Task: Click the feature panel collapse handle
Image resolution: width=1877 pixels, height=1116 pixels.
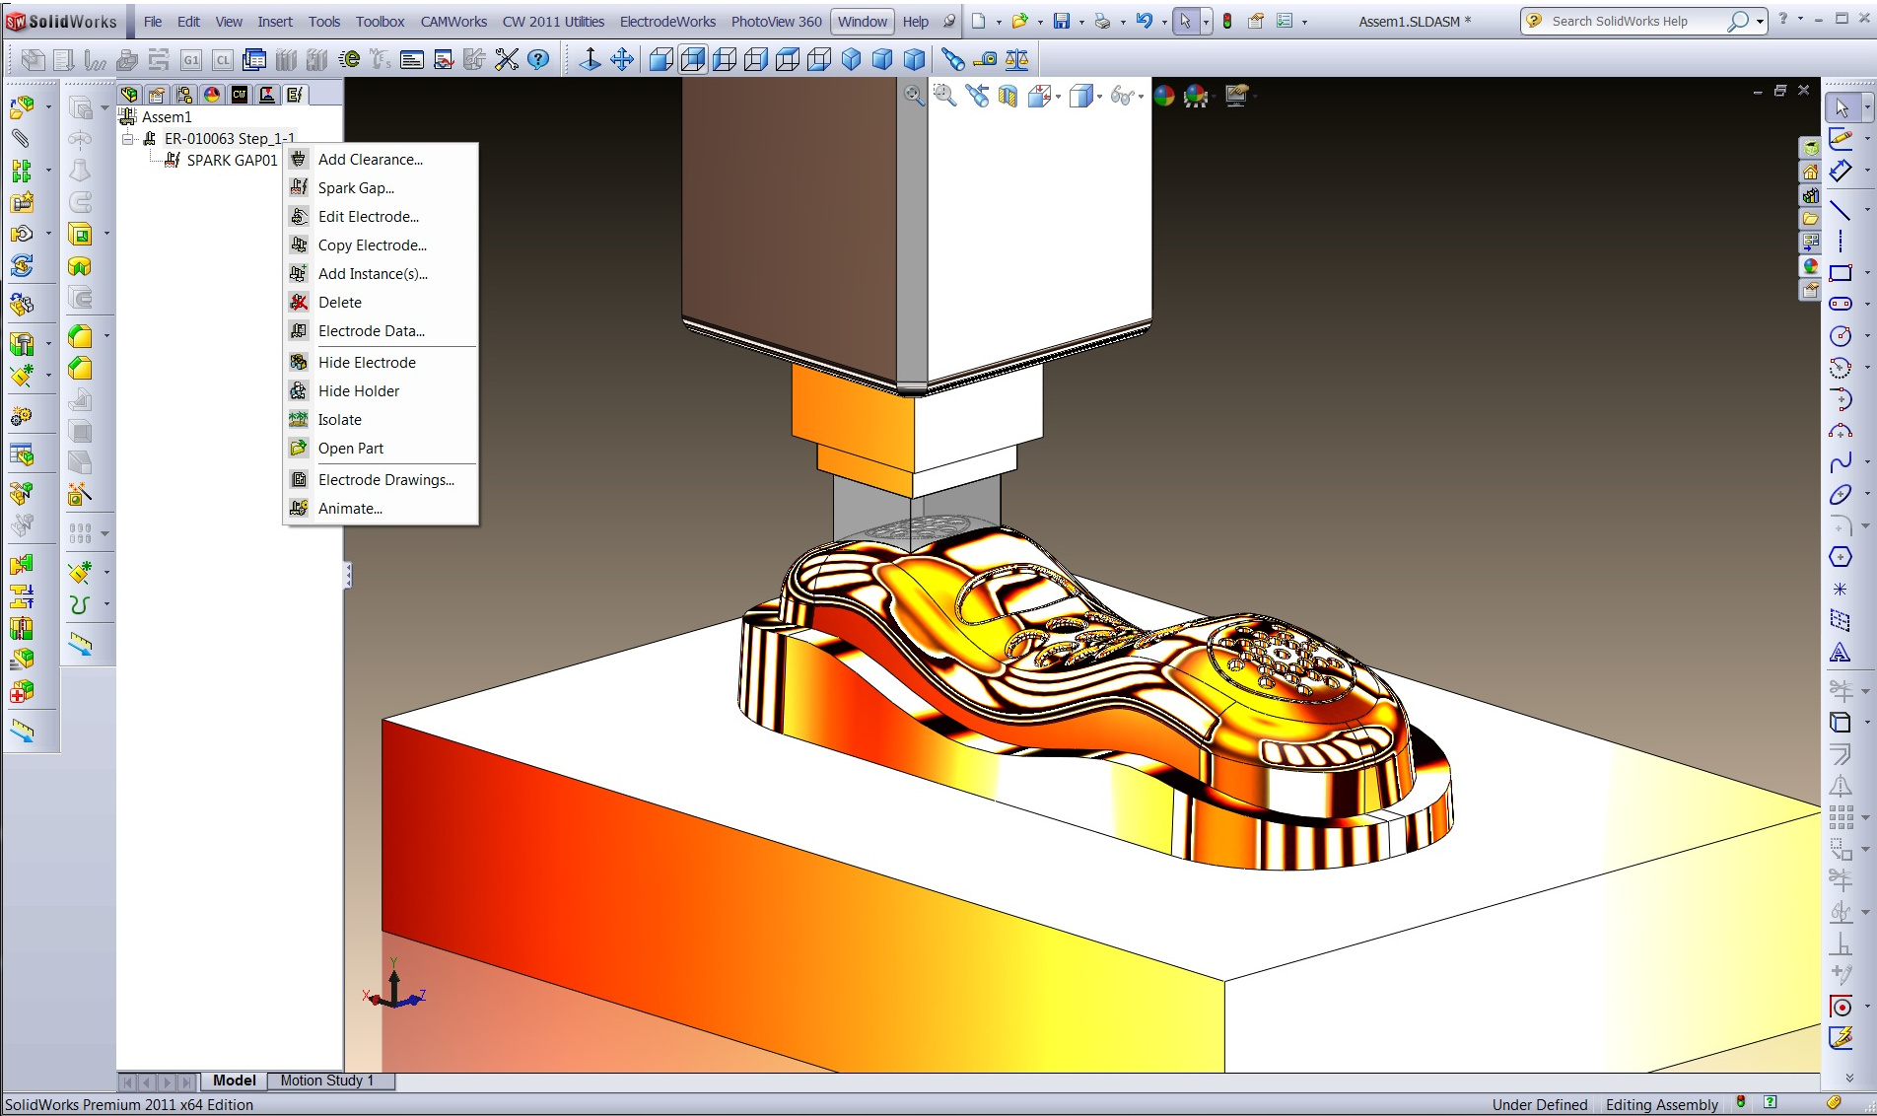Action: click(347, 575)
